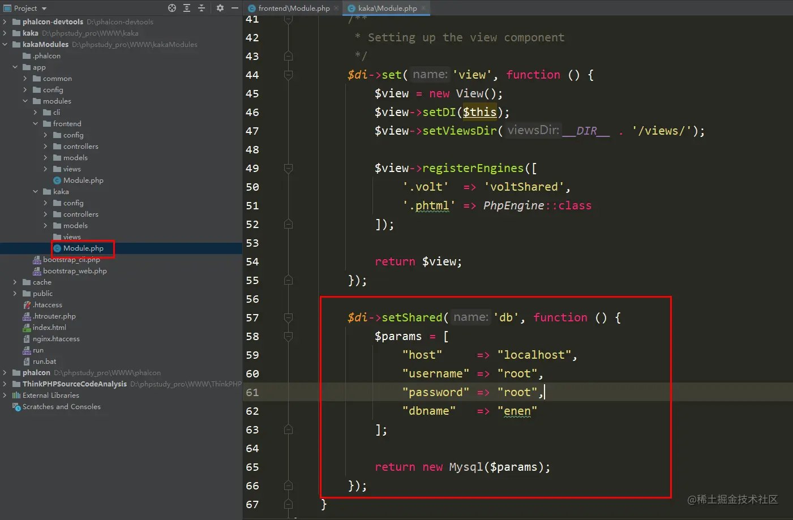
Task: Close the frontend\Module.php tab
Action: (336, 8)
